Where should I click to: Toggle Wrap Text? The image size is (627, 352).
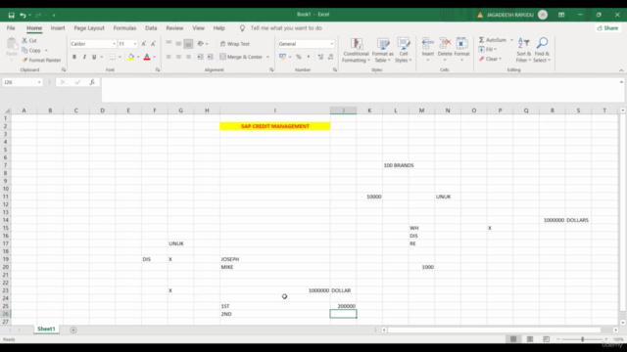tap(235, 43)
